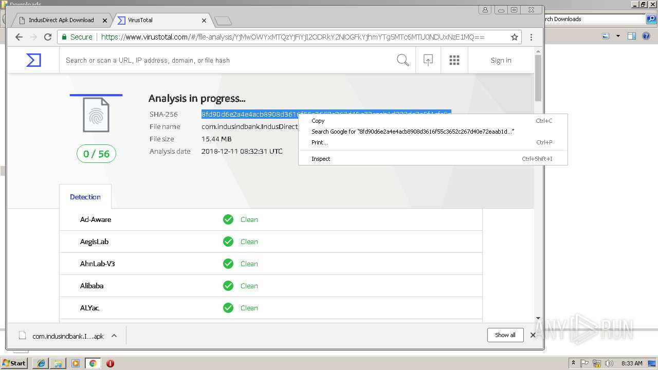Choose Copy from the context menu
This screenshot has width=658, height=370.
click(x=432, y=121)
